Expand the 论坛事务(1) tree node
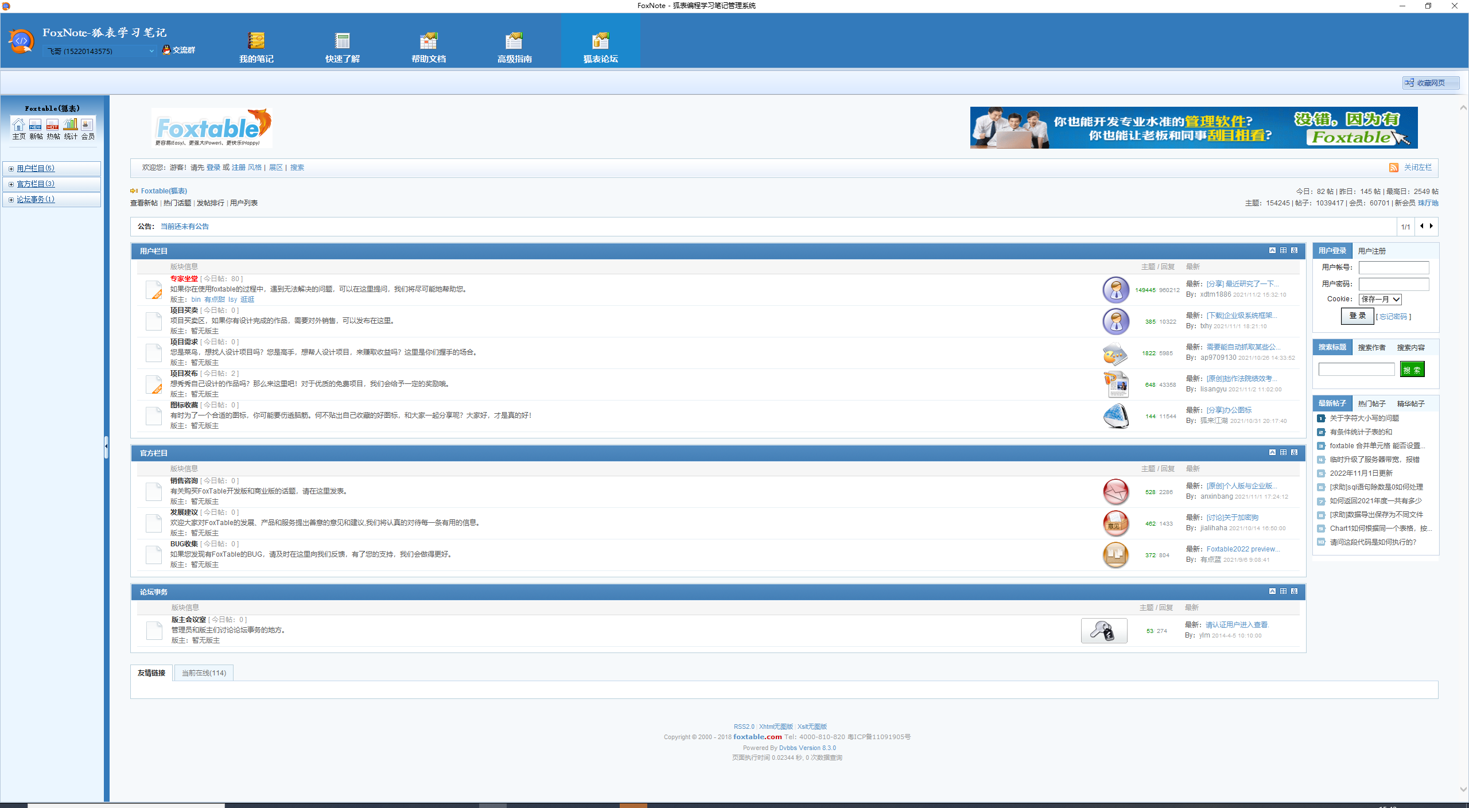Image resolution: width=1469 pixels, height=808 pixels. click(x=11, y=200)
